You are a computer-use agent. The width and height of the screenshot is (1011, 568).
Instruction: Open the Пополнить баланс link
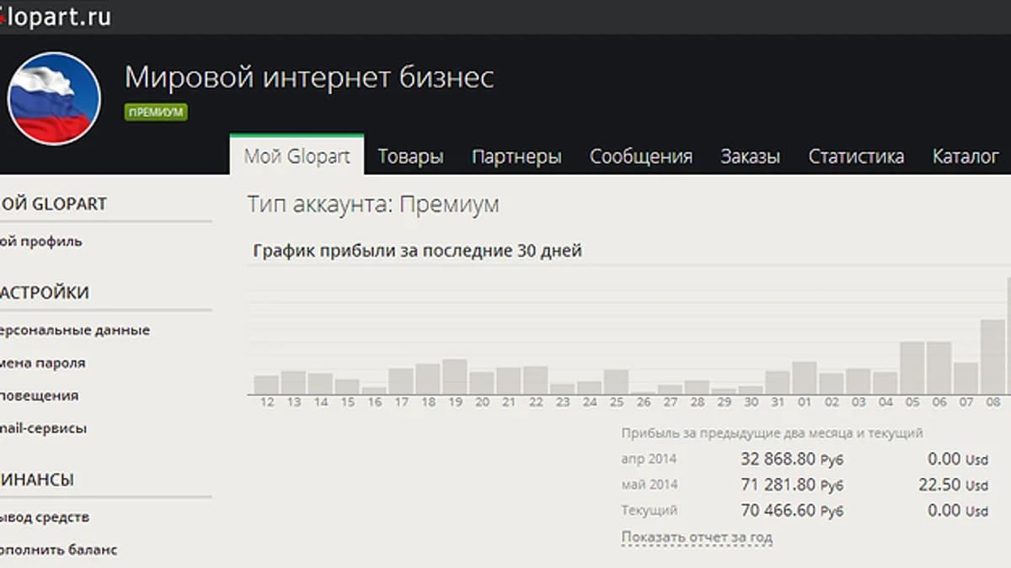coord(58,550)
